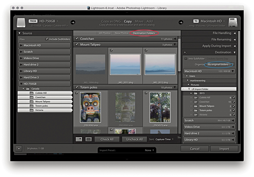Enable the Into Subfolder checkbox
Viewport: 254px width, 177px height.
point(186,58)
